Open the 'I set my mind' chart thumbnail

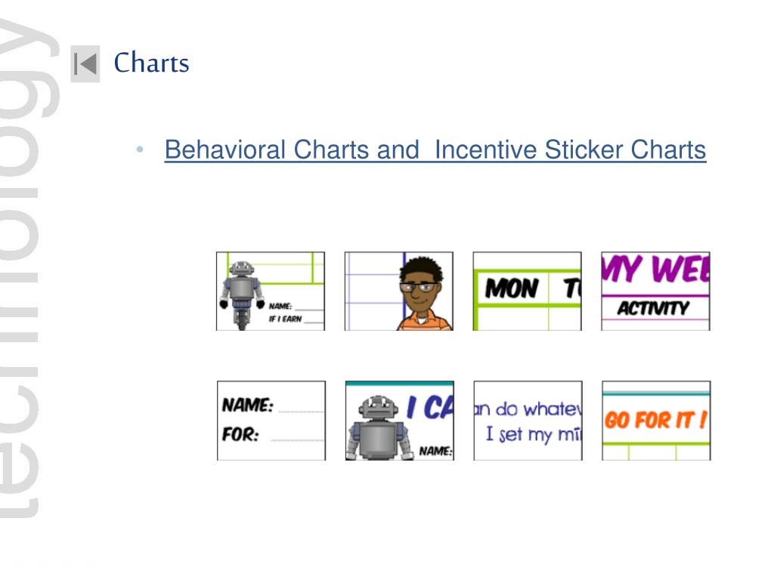point(528,421)
